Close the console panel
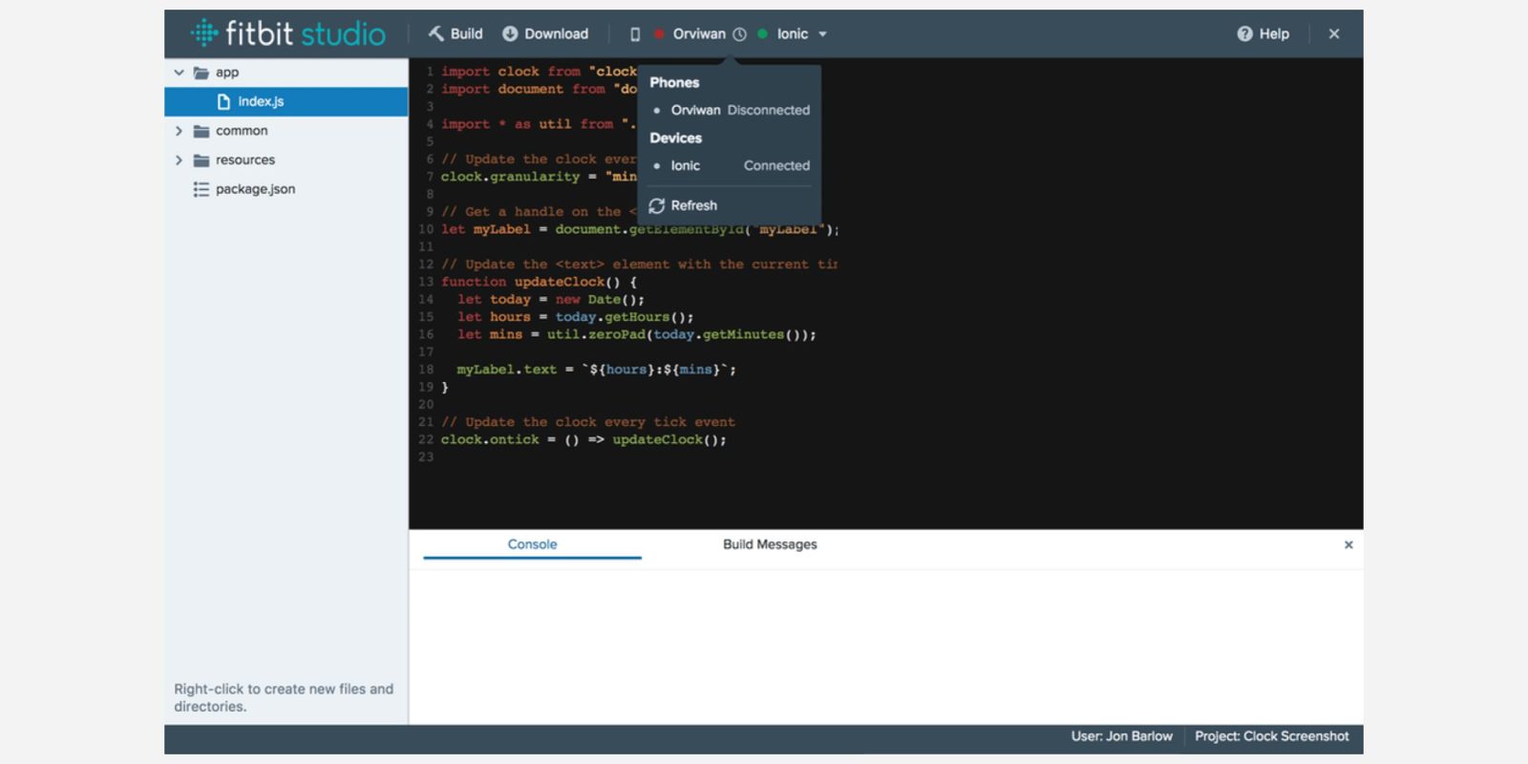 point(1348,544)
